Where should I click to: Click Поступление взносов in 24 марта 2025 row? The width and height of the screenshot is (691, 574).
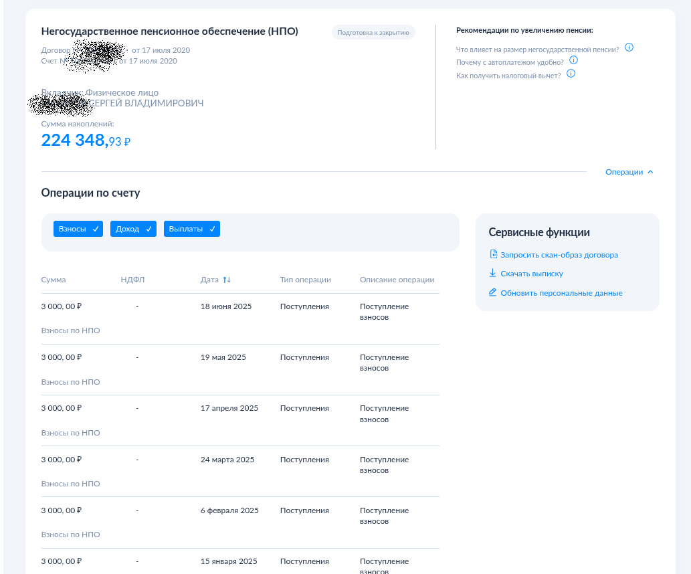tap(384, 465)
